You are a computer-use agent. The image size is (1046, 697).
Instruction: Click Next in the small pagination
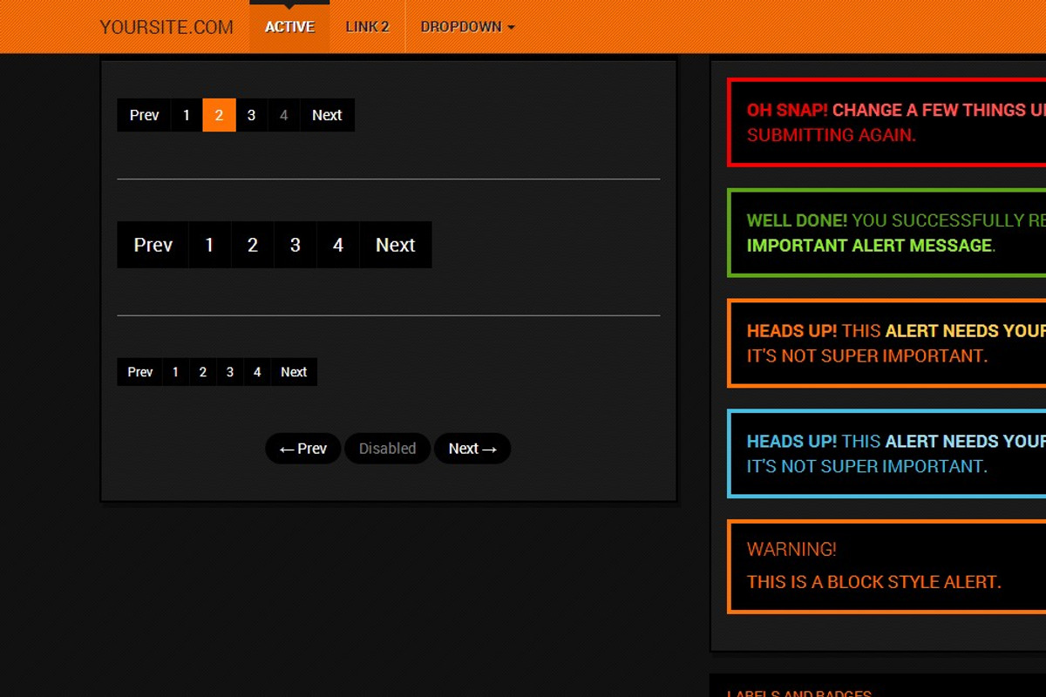[294, 372]
